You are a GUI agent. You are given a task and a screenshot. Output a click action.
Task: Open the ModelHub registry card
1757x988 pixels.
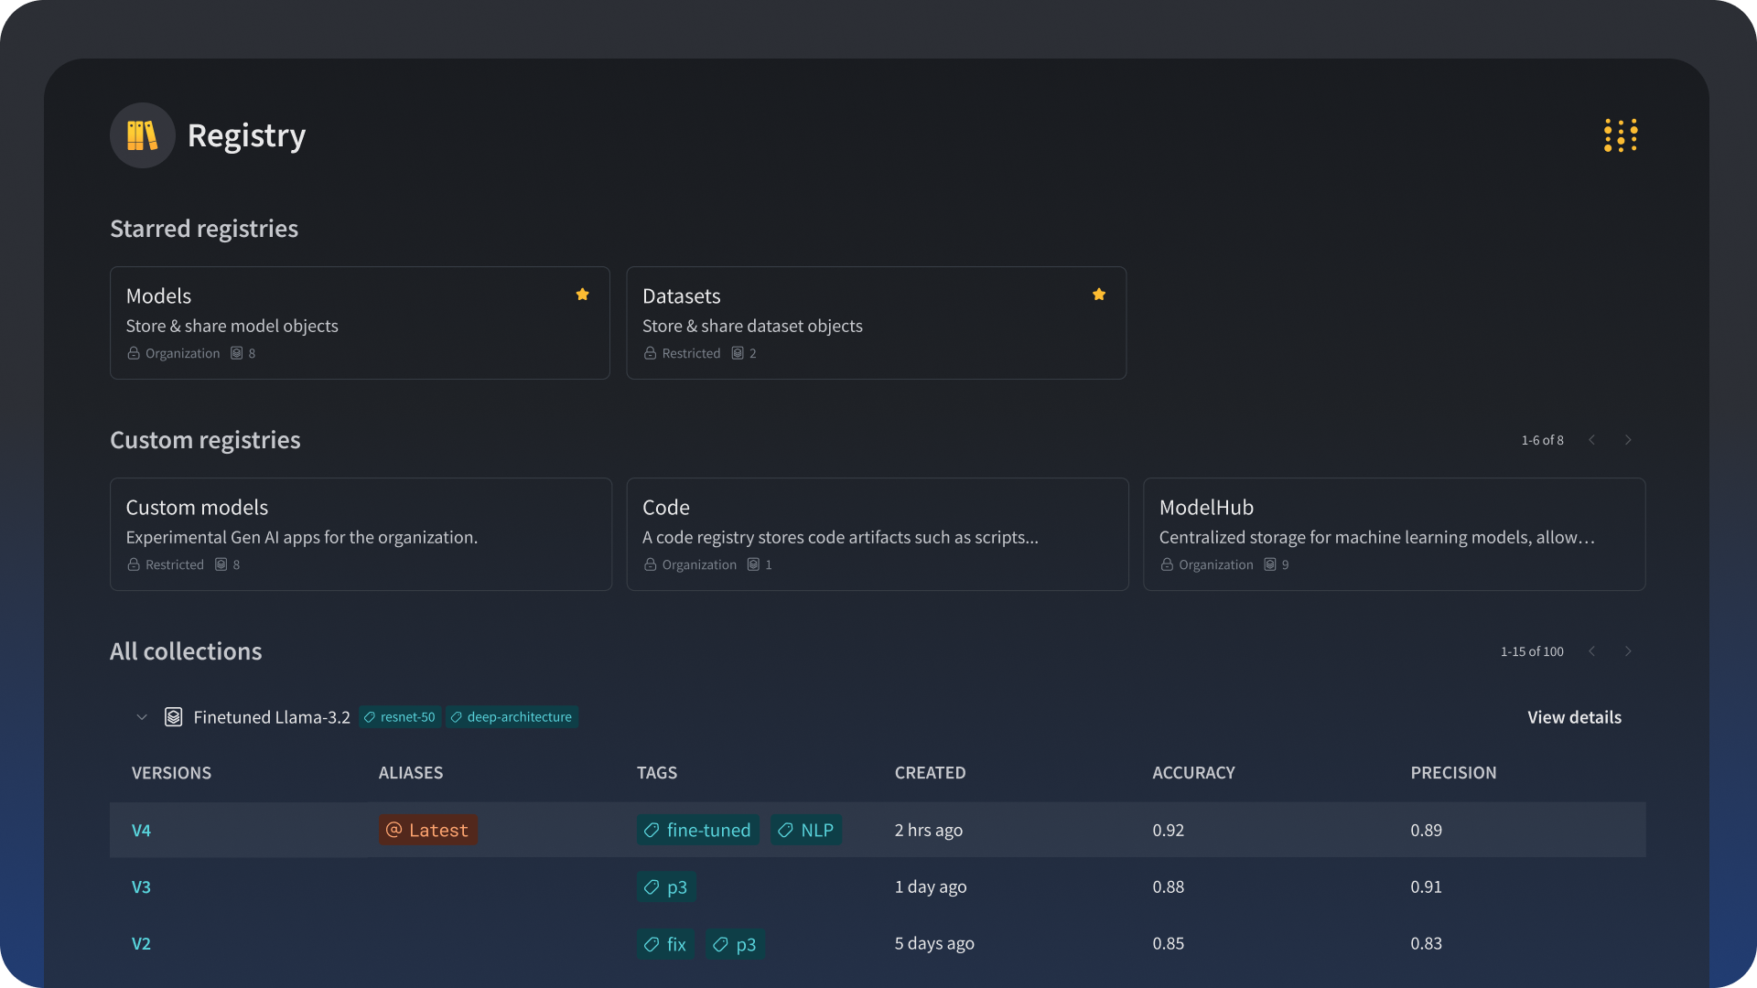click(x=1393, y=534)
